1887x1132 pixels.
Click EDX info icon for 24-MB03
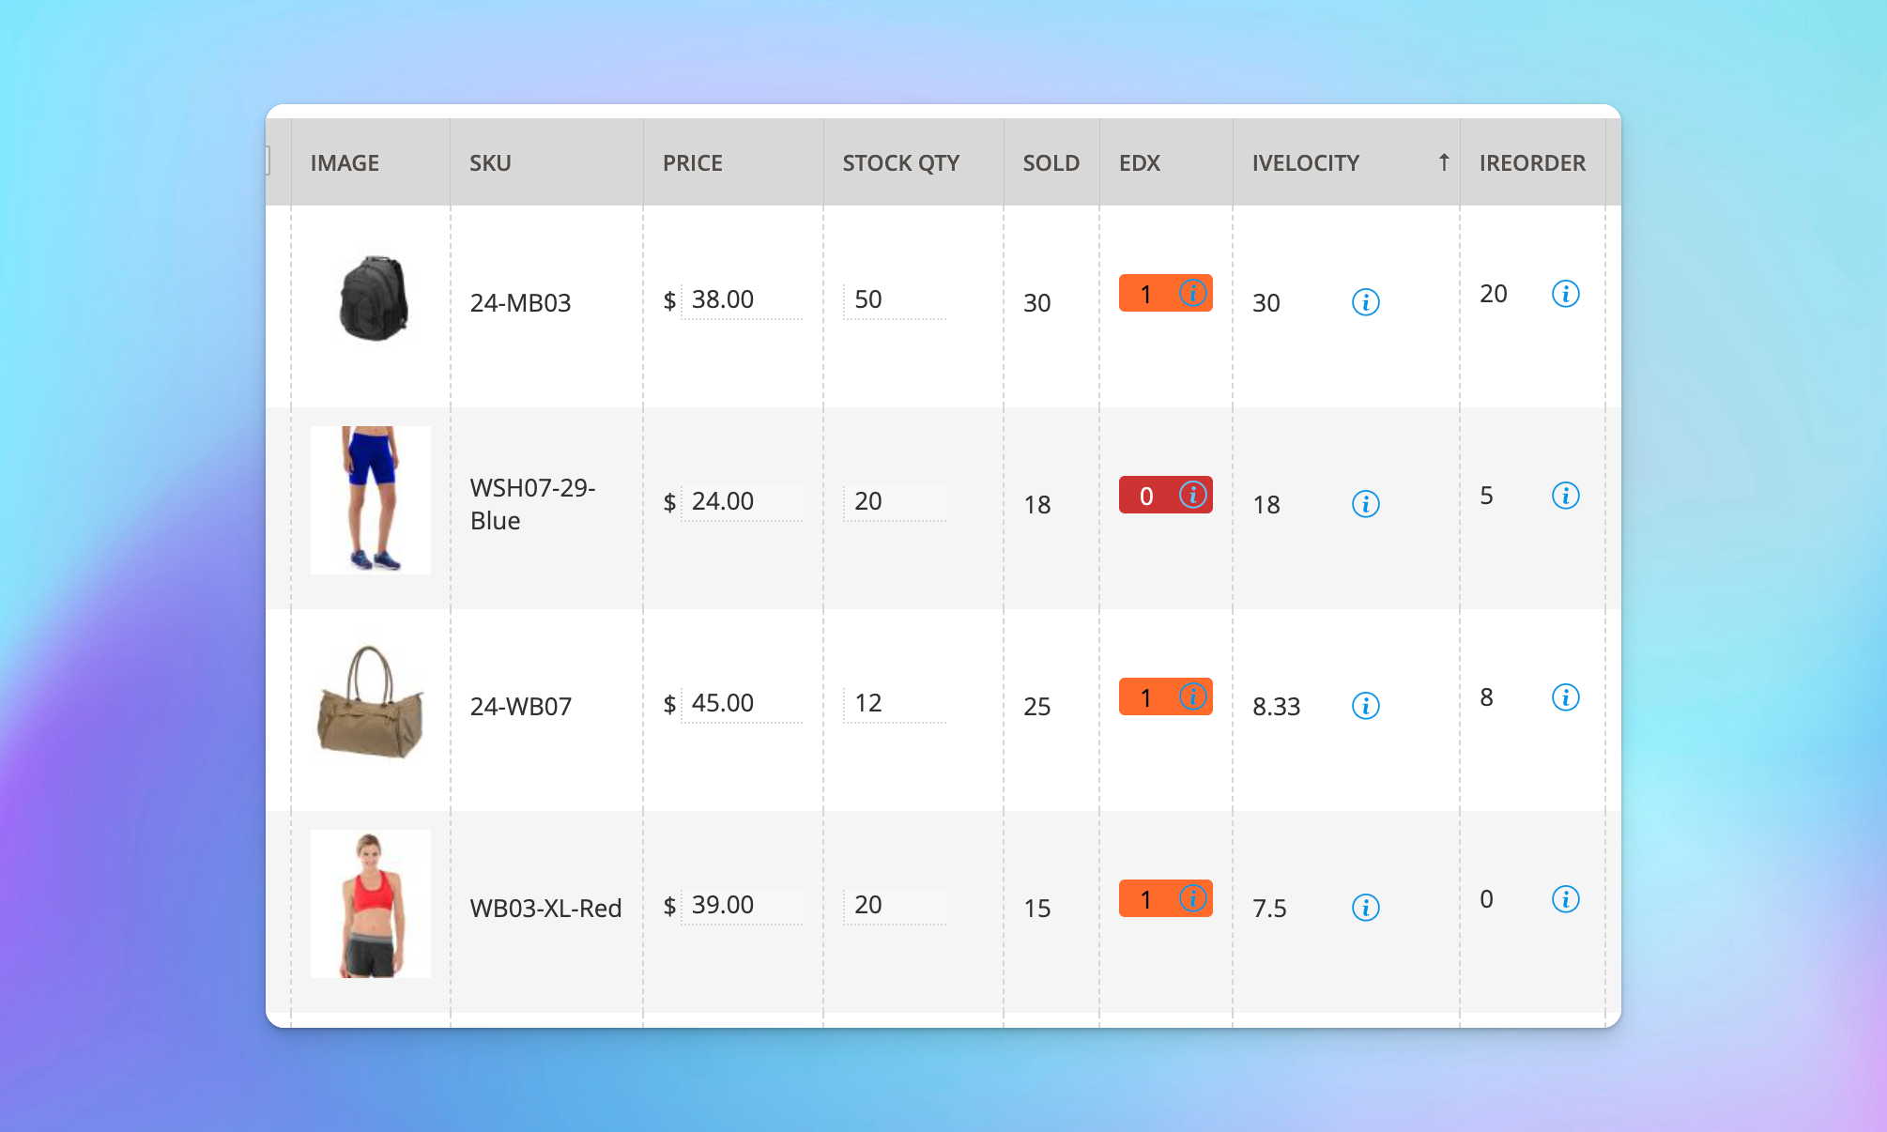[1192, 293]
